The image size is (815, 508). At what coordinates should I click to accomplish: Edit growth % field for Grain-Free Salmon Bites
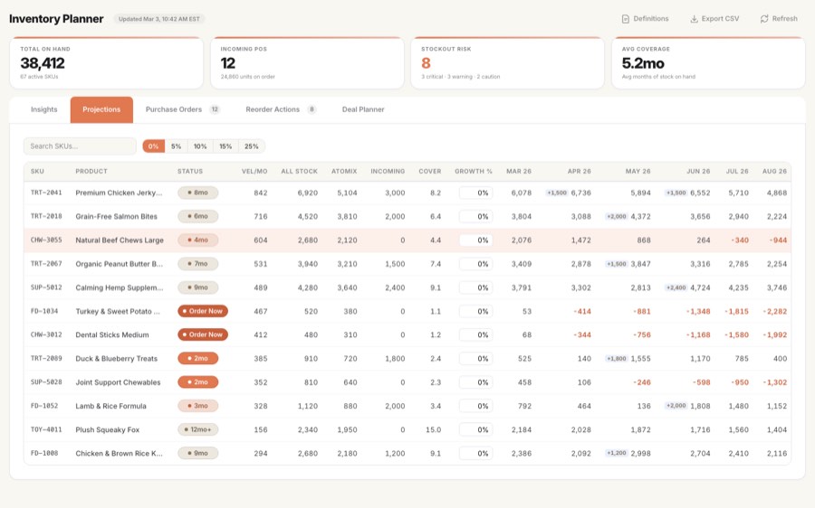475,216
